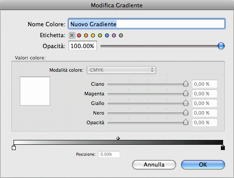Click the black gradient stop marker

pos(223,147)
